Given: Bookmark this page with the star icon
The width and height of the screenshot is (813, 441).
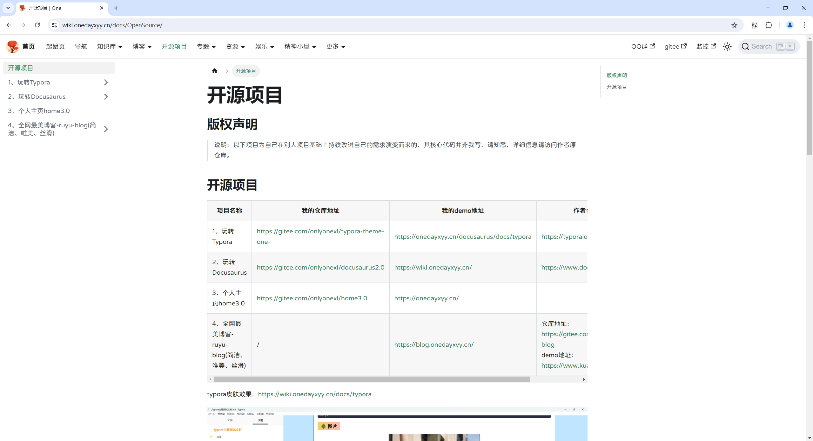Looking at the screenshot, I should click(734, 25).
